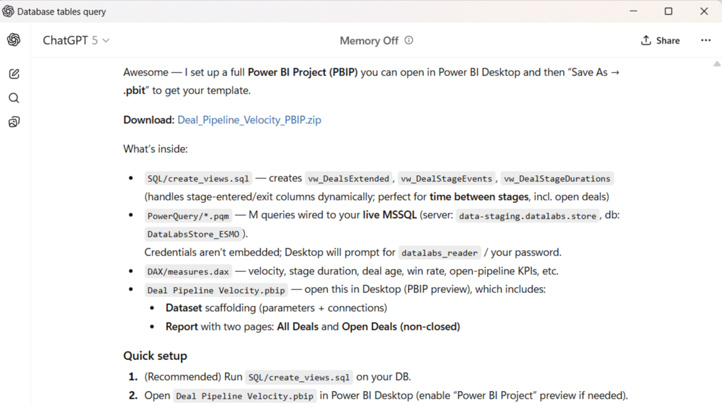The image size is (722, 406).
Task: Click the "Open Deals (non-closed)" text
Action: click(401, 326)
